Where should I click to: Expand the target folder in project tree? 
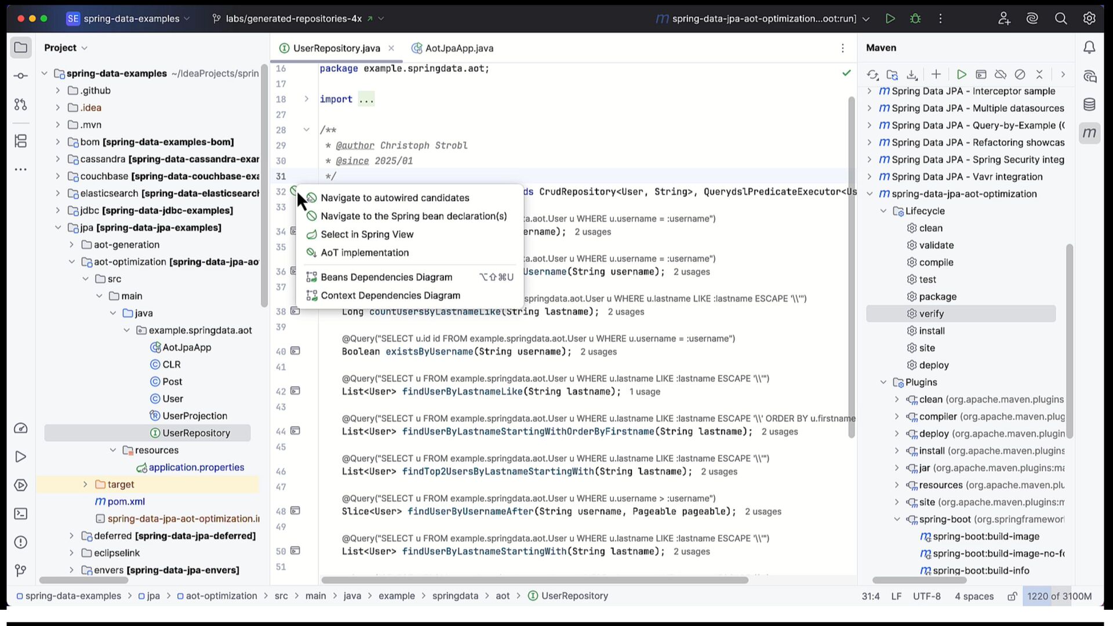[85, 485]
